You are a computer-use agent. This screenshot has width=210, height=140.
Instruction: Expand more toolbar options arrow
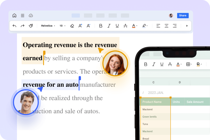tap(187, 26)
